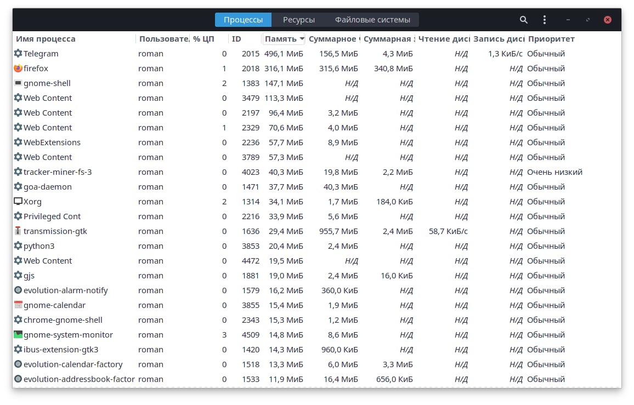Click the python3 process name
The height and width of the screenshot is (405, 634).
coord(39,246)
